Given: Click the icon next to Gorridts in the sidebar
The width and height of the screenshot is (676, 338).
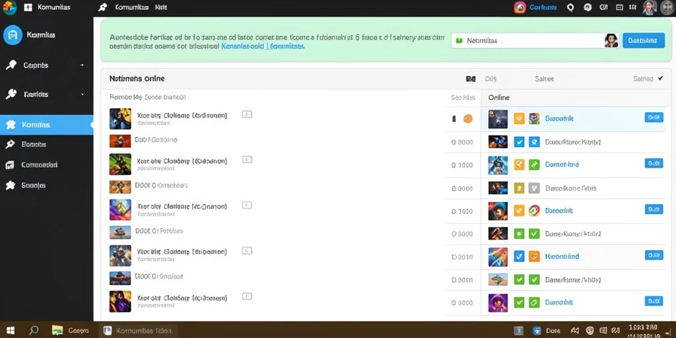Looking at the screenshot, I should point(11,94).
